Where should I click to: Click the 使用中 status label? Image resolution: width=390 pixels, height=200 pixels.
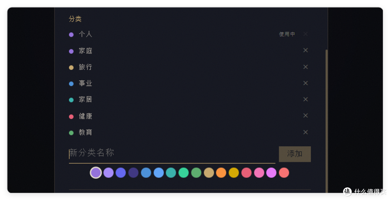point(287,34)
